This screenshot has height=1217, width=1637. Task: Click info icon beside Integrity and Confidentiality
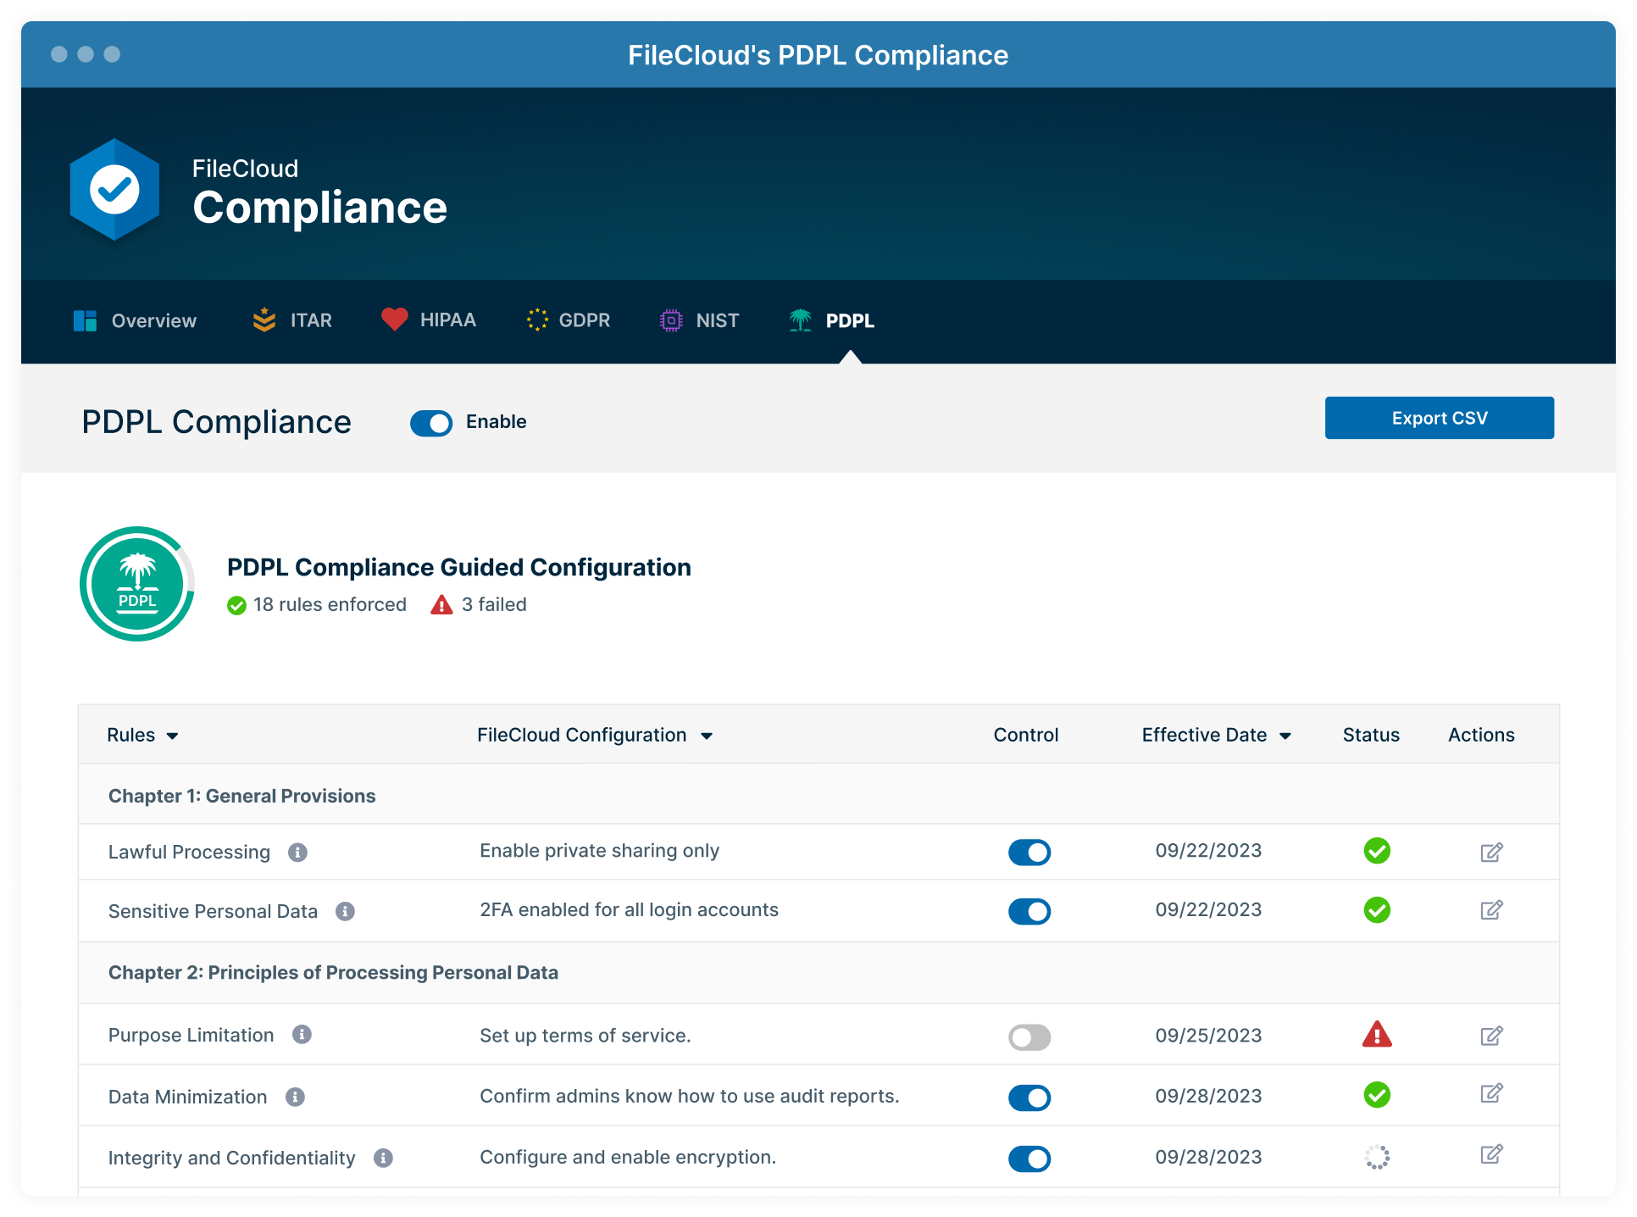(383, 1158)
